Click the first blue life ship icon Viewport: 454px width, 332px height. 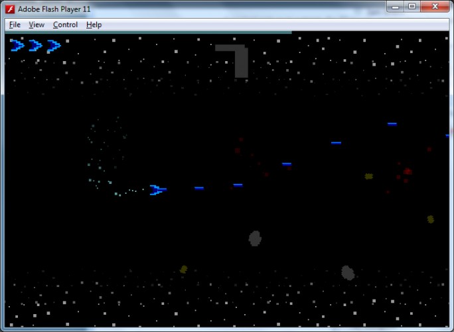pyautogui.click(x=17, y=45)
